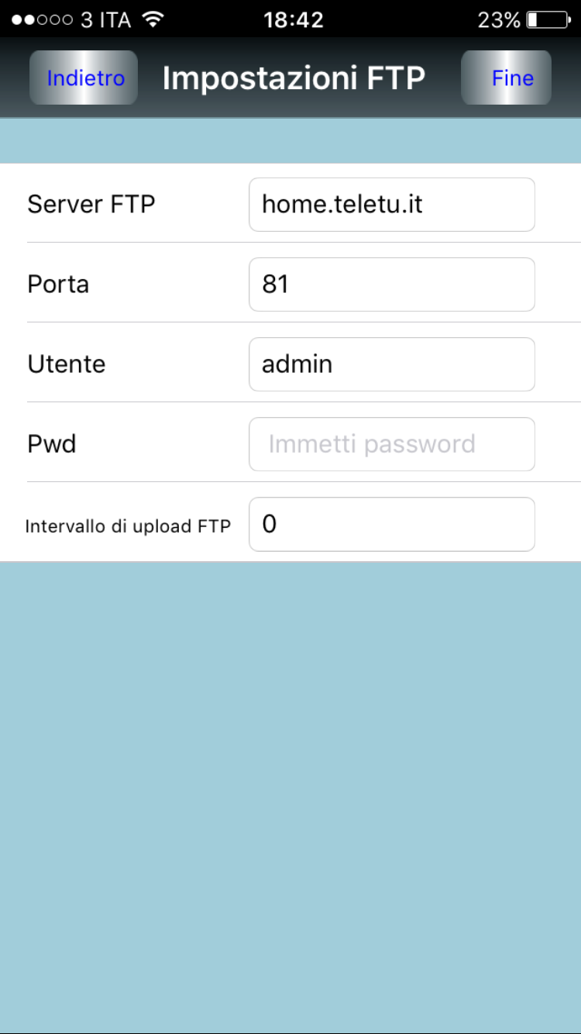Tap the Pwd row label
Screen dimensions: 581x1034
52,444
